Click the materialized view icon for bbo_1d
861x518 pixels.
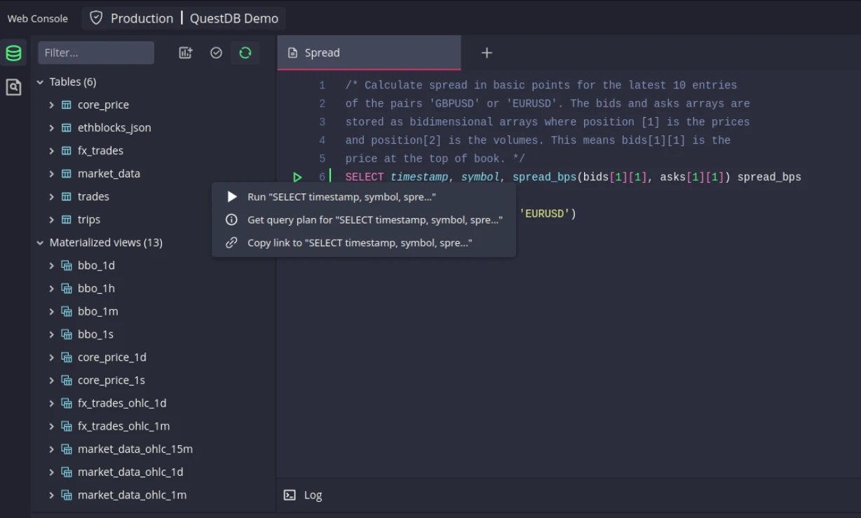67,266
